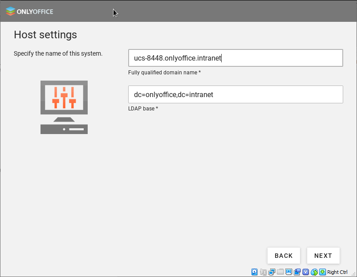Go back using the BACK button
This screenshot has height=277, width=357.
pyautogui.click(x=284, y=256)
